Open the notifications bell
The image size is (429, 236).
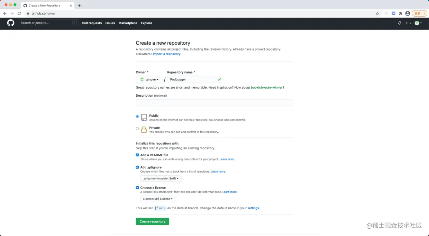(400, 23)
